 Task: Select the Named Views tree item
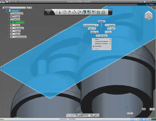click(x=17, y=14)
